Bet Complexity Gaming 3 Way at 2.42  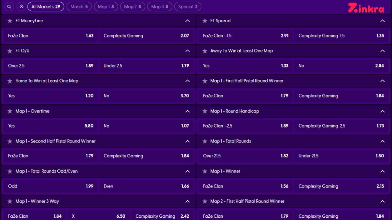coord(163,215)
